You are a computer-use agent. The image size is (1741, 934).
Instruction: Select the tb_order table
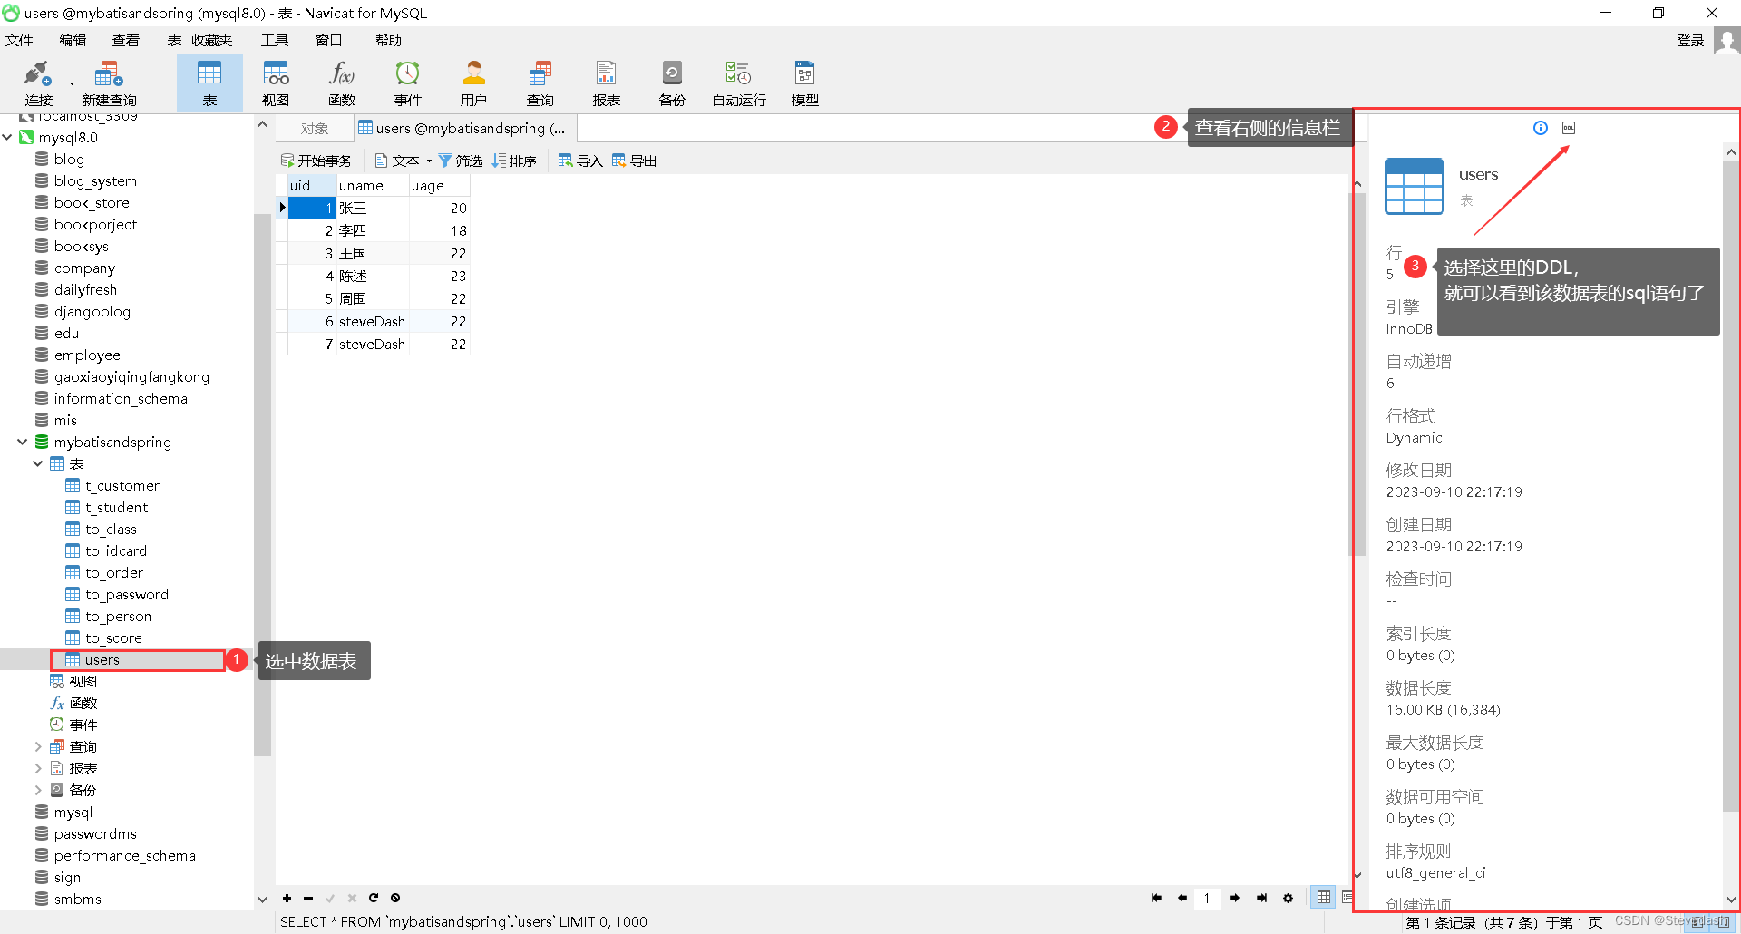(114, 572)
